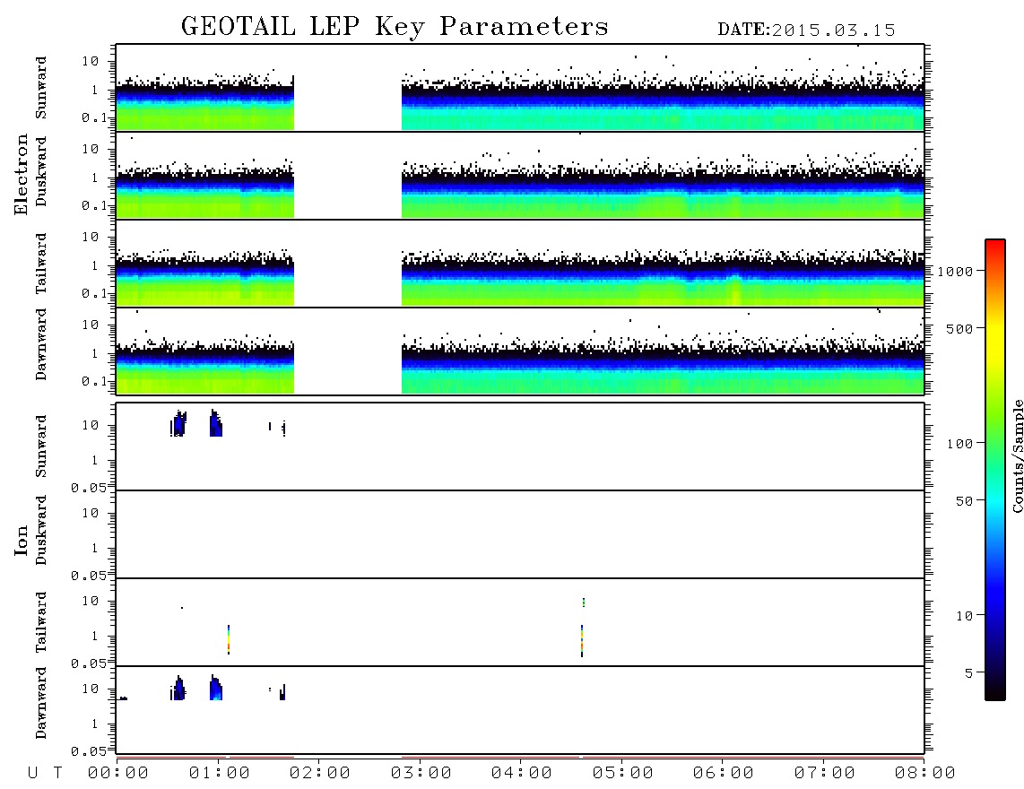
Task: Click the 'Counts/Sample' colorbar label
Action: tap(1017, 455)
